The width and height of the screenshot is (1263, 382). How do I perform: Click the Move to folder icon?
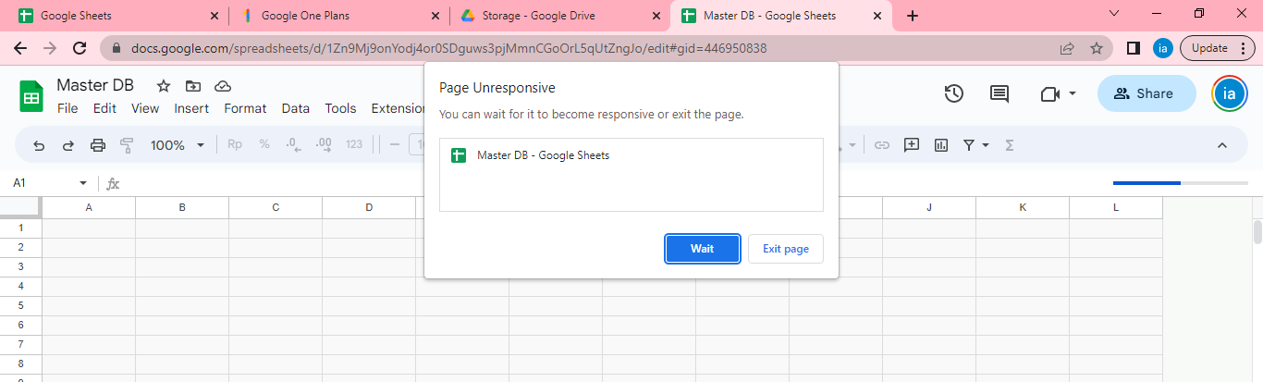(x=192, y=86)
